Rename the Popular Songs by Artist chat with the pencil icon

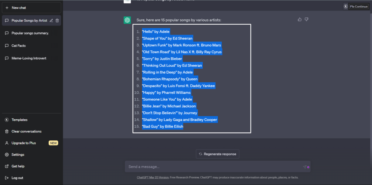point(51,21)
